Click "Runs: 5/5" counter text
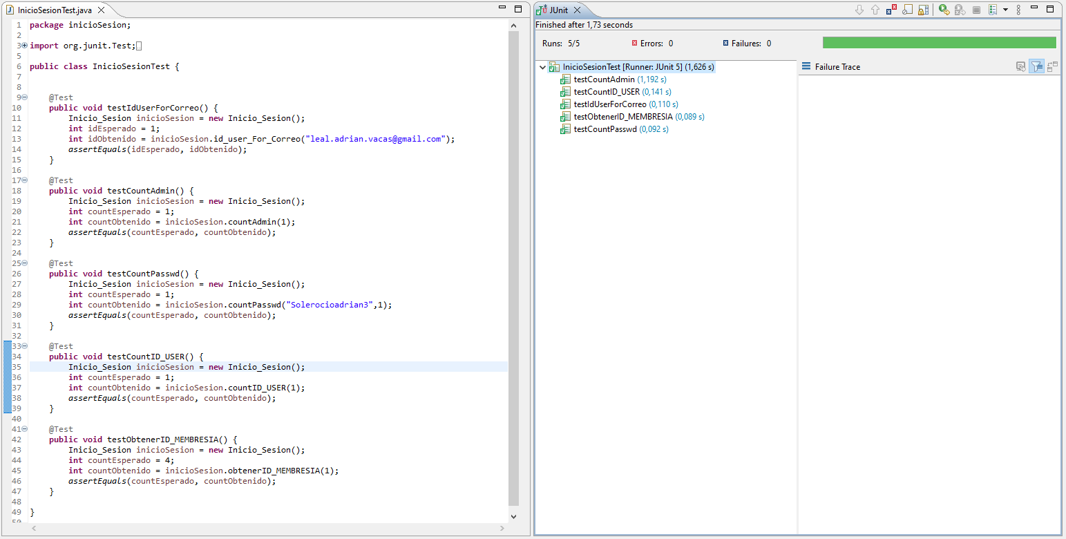 [x=561, y=43]
